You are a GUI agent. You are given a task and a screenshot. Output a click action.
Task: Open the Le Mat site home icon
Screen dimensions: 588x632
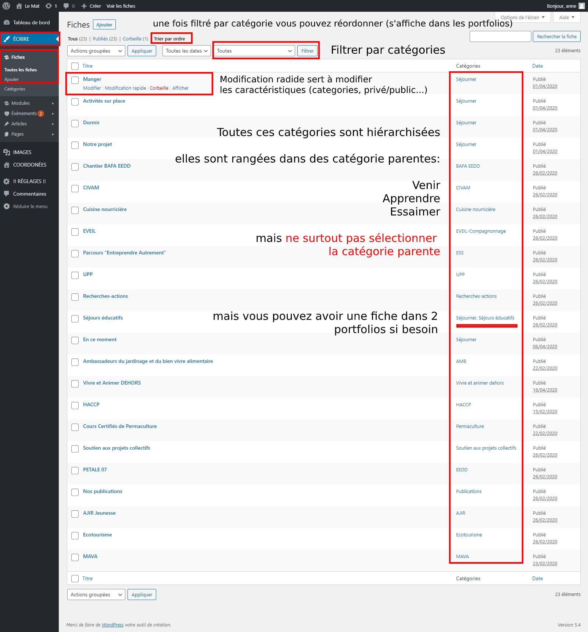(19, 6)
